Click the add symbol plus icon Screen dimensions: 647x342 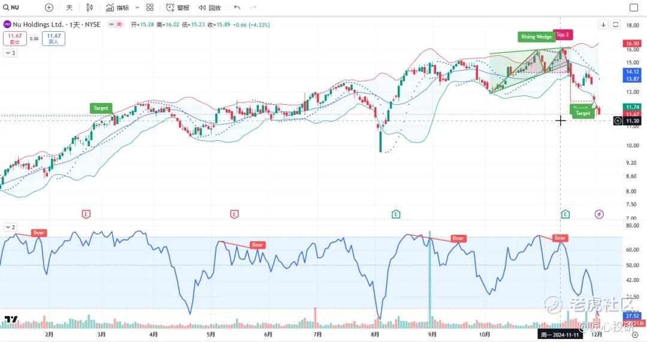click(49, 8)
